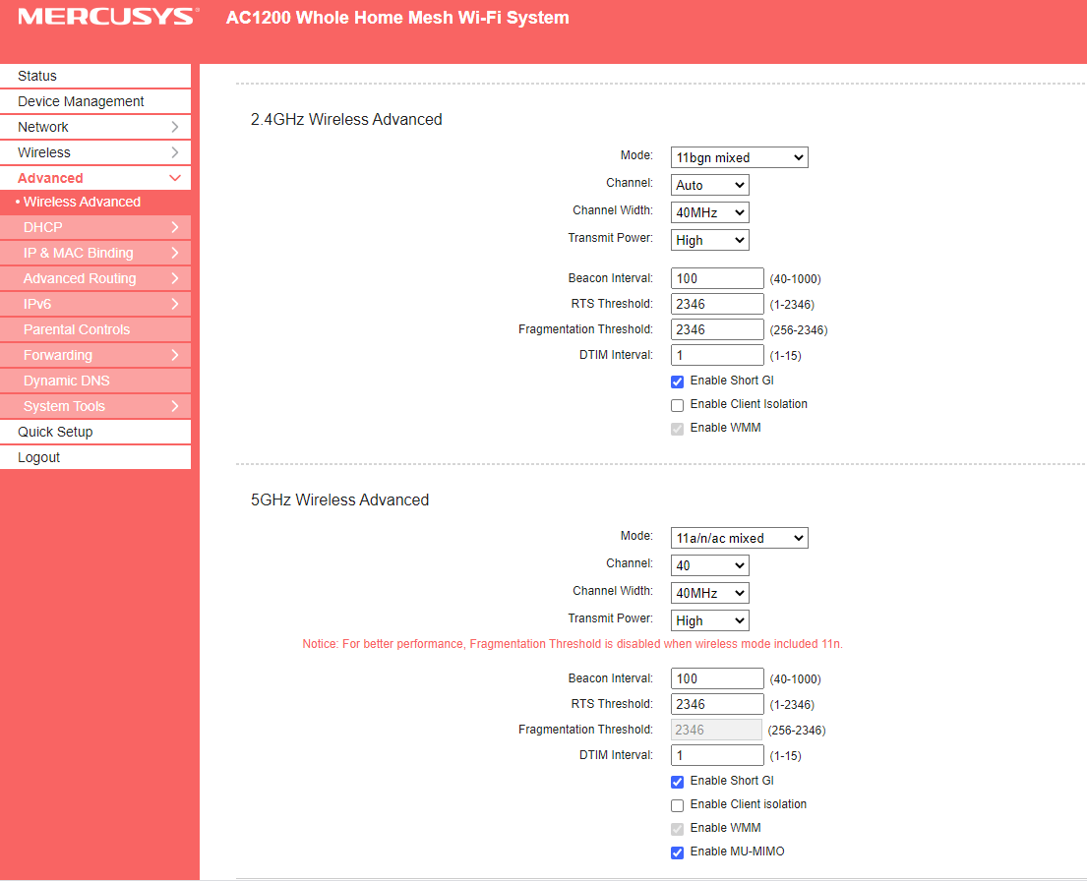Click 5GHz Beacon Interval field

[717, 678]
